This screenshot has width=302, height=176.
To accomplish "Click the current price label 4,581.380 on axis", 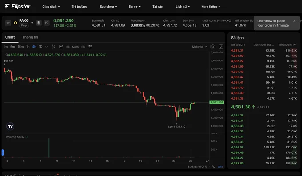I will tap(217, 102).
